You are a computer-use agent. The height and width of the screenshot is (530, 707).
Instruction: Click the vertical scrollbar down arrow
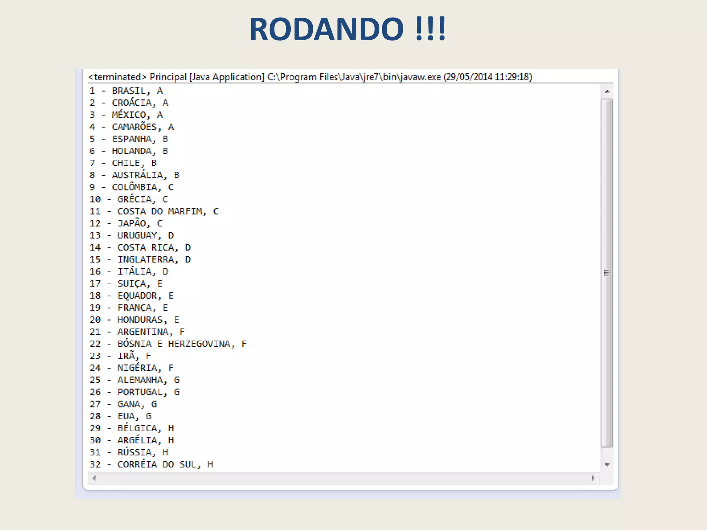(607, 465)
